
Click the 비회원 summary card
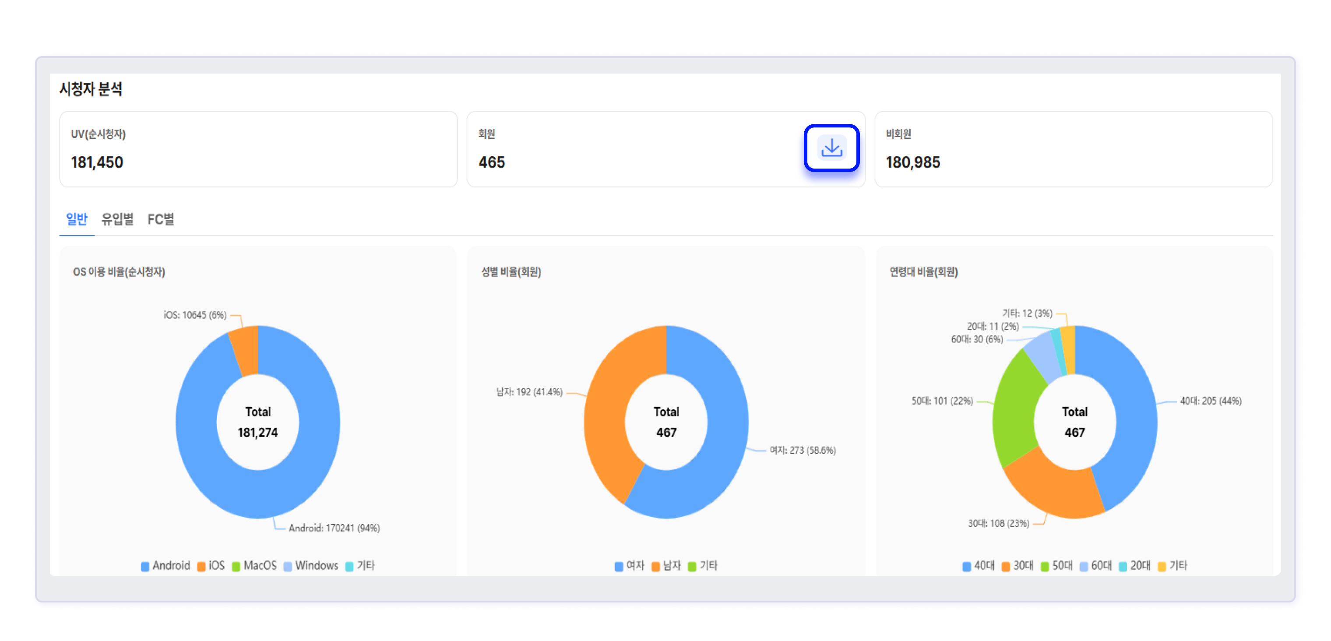pos(1073,149)
